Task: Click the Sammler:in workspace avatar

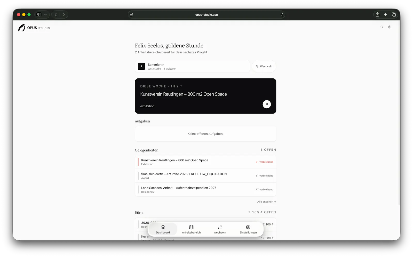Action: point(141,66)
